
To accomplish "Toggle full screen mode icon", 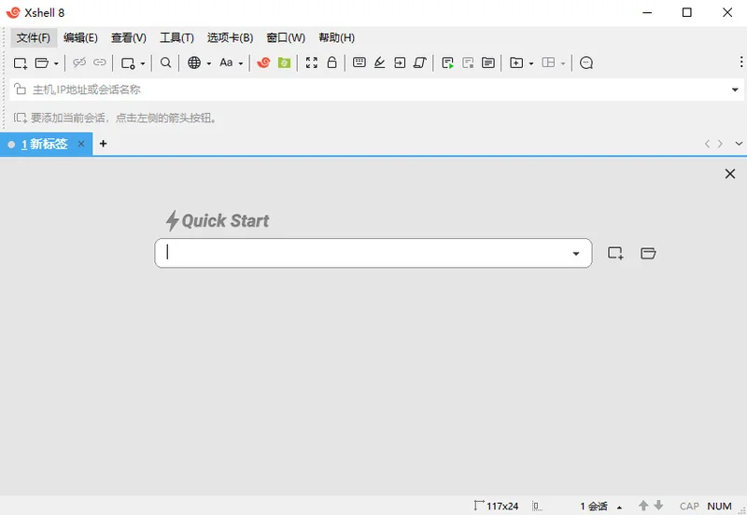I will (312, 63).
